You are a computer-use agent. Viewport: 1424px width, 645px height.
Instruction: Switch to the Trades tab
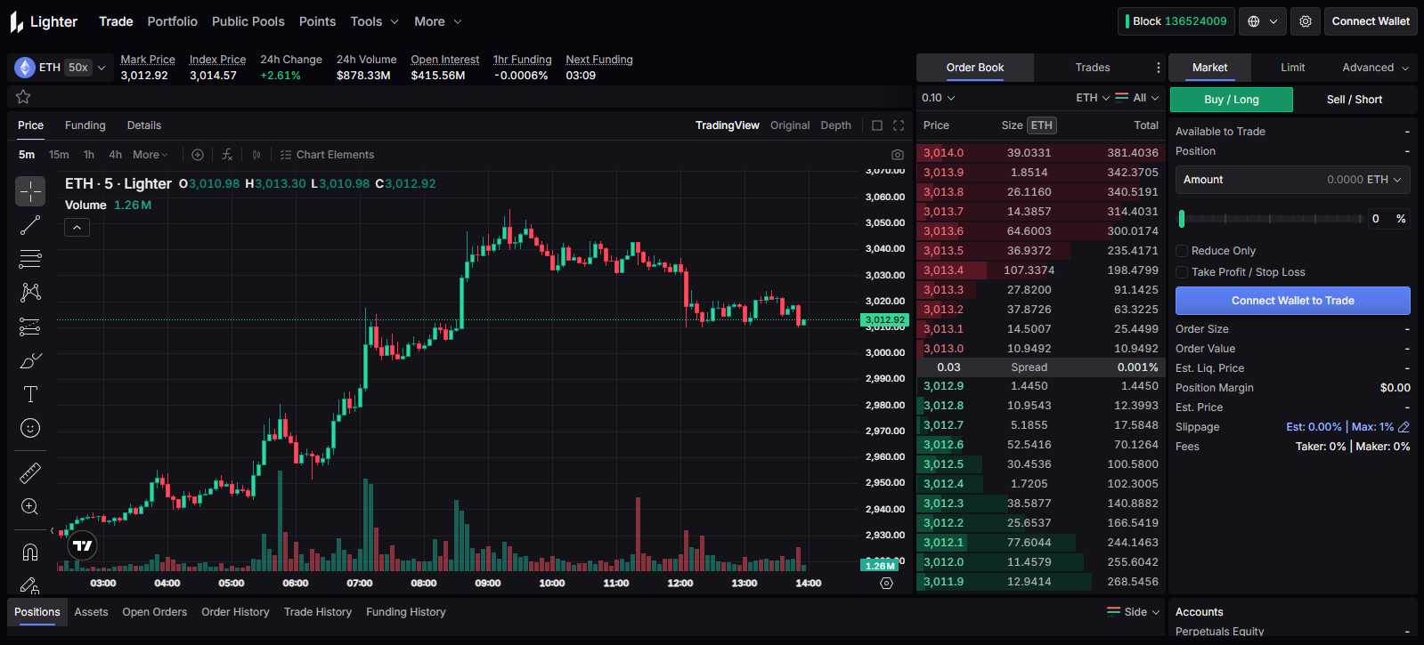click(x=1092, y=68)
